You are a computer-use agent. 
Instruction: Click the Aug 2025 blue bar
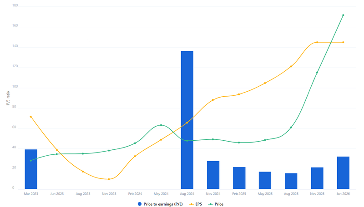[291, 181]
